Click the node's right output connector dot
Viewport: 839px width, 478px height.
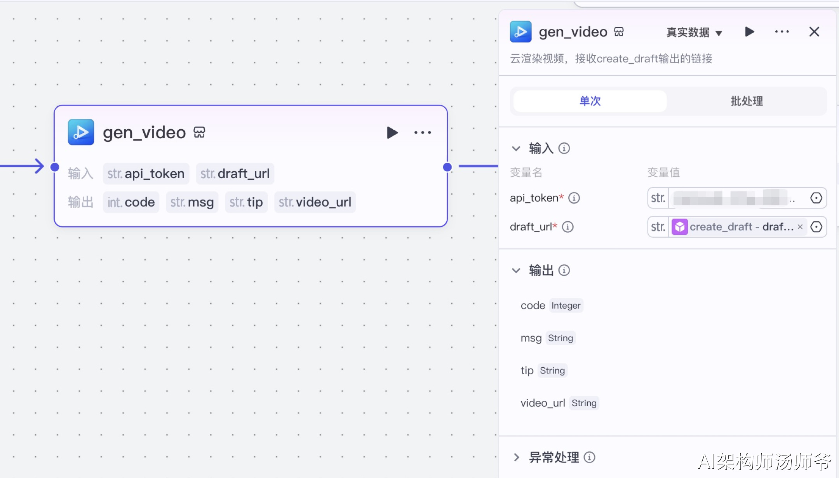(447, 167)
